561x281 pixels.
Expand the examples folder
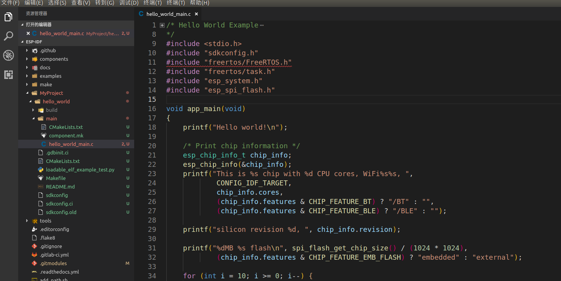point(27,76)
